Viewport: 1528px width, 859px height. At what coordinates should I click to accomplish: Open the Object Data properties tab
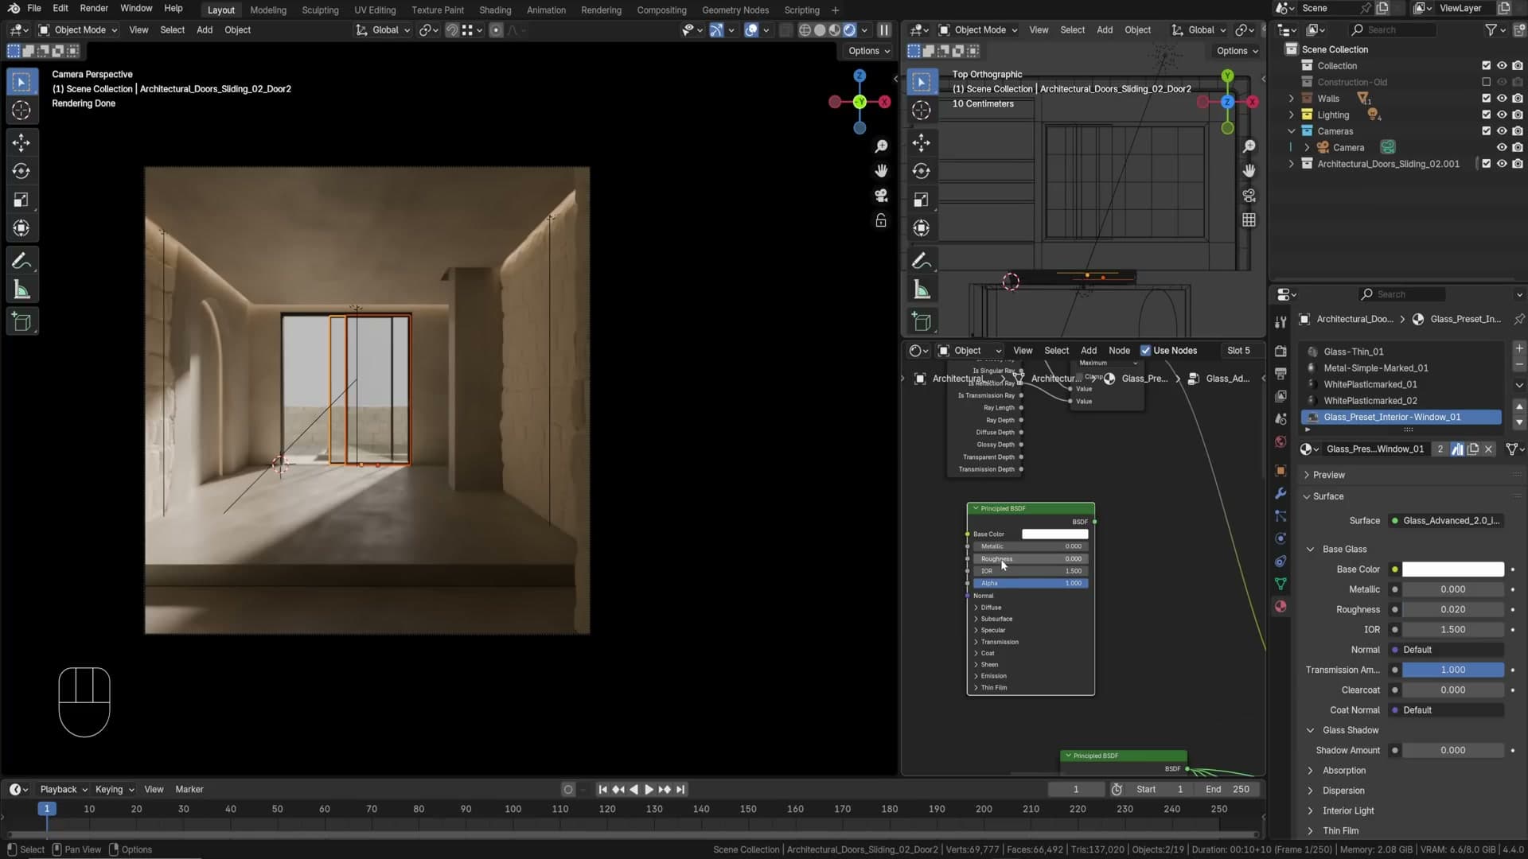click(x=1280, y=584)
